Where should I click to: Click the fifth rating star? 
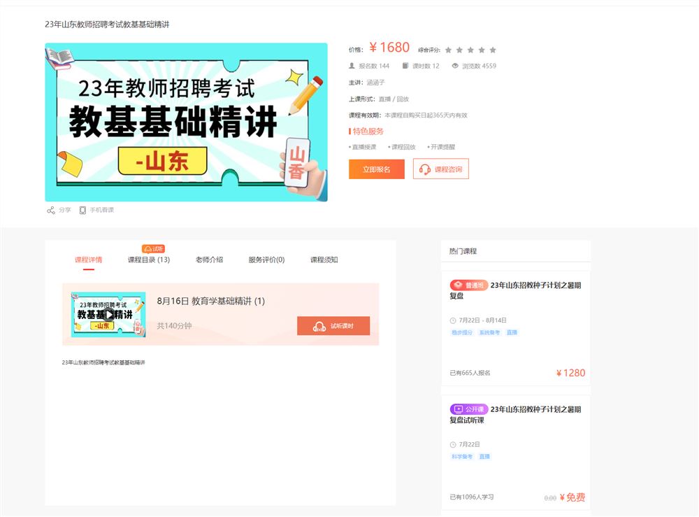click(x=493, y=50)
